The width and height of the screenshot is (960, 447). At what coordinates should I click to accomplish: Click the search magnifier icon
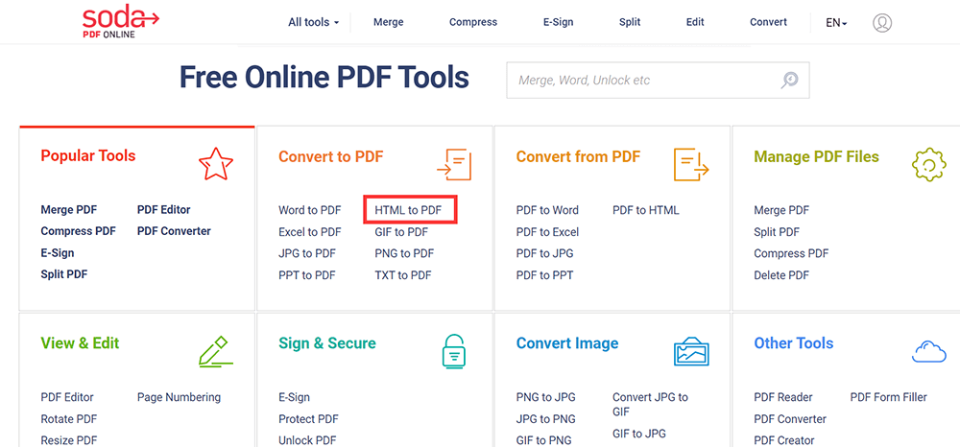click(x=789, y=81)
